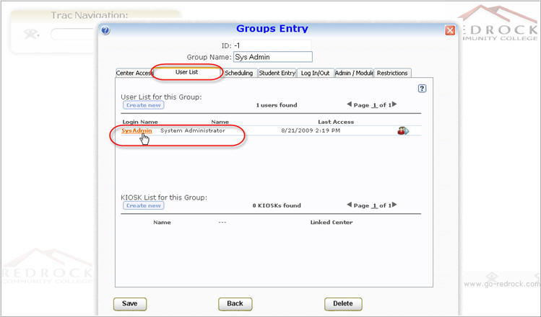Select the Student Entry tab
Image resolution: width=541 pixels, height=317 pixels.
pyautogui.click(x=277, y=73)
